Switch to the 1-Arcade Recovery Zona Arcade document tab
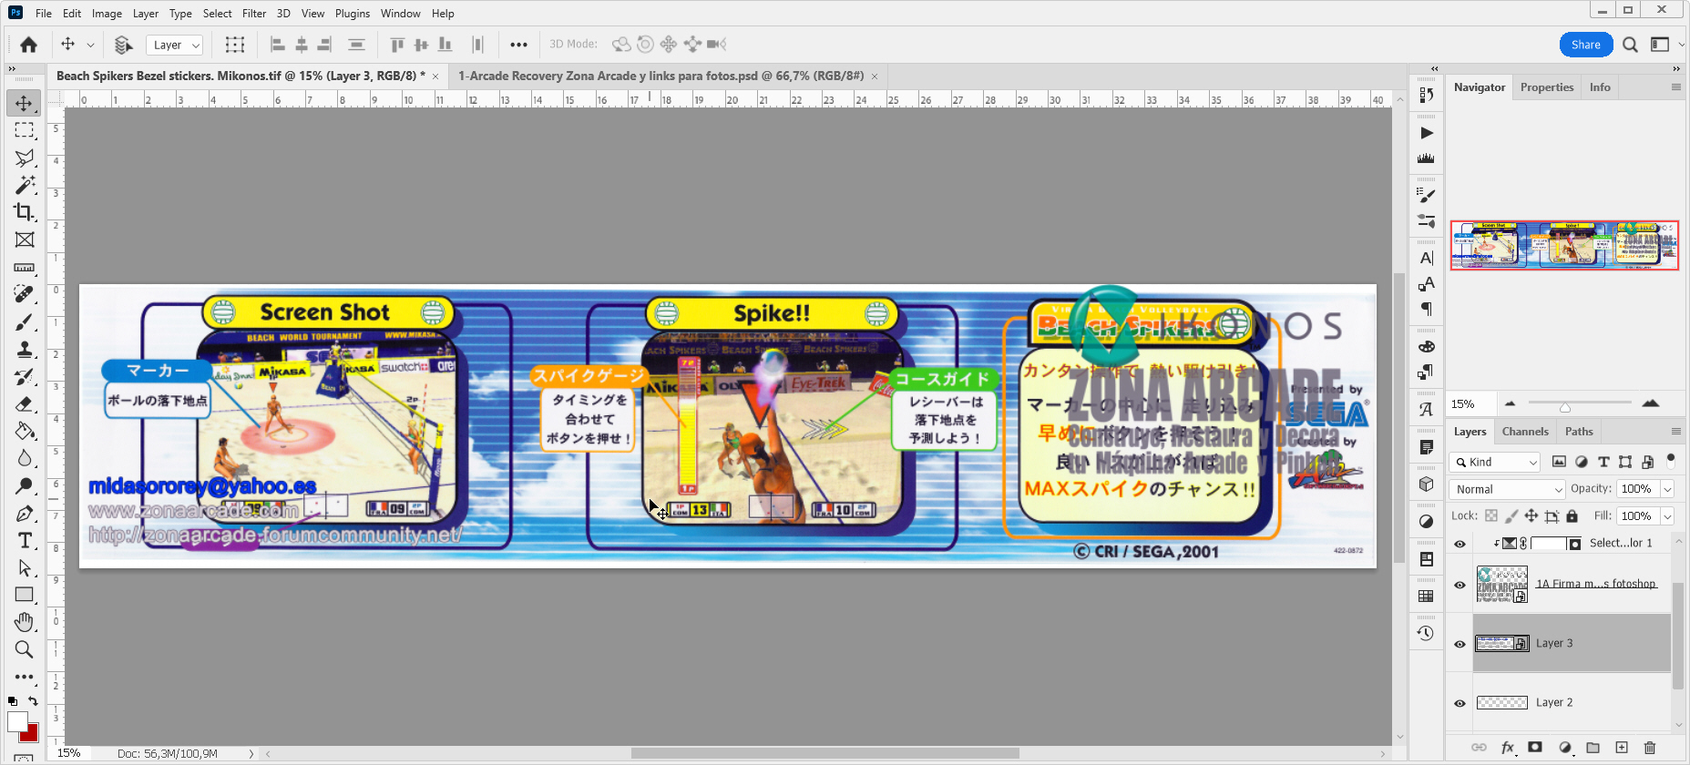1690x765 pixels. [661, 76]
